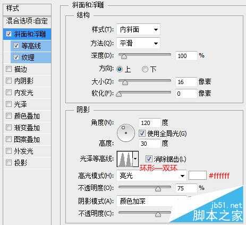Click the 角度 field showing 120

(x=150, y=122)
